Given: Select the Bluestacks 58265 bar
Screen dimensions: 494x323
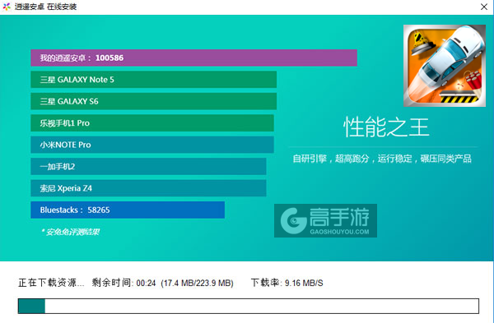Looking at the screenshot, I should [128, 210].
